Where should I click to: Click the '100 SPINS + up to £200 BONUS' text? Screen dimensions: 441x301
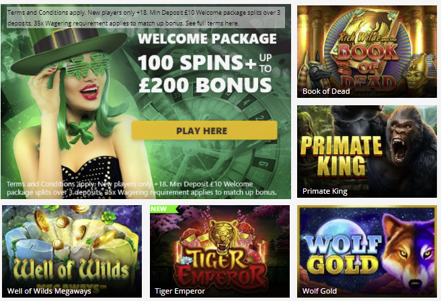click(x=205, y=74)
